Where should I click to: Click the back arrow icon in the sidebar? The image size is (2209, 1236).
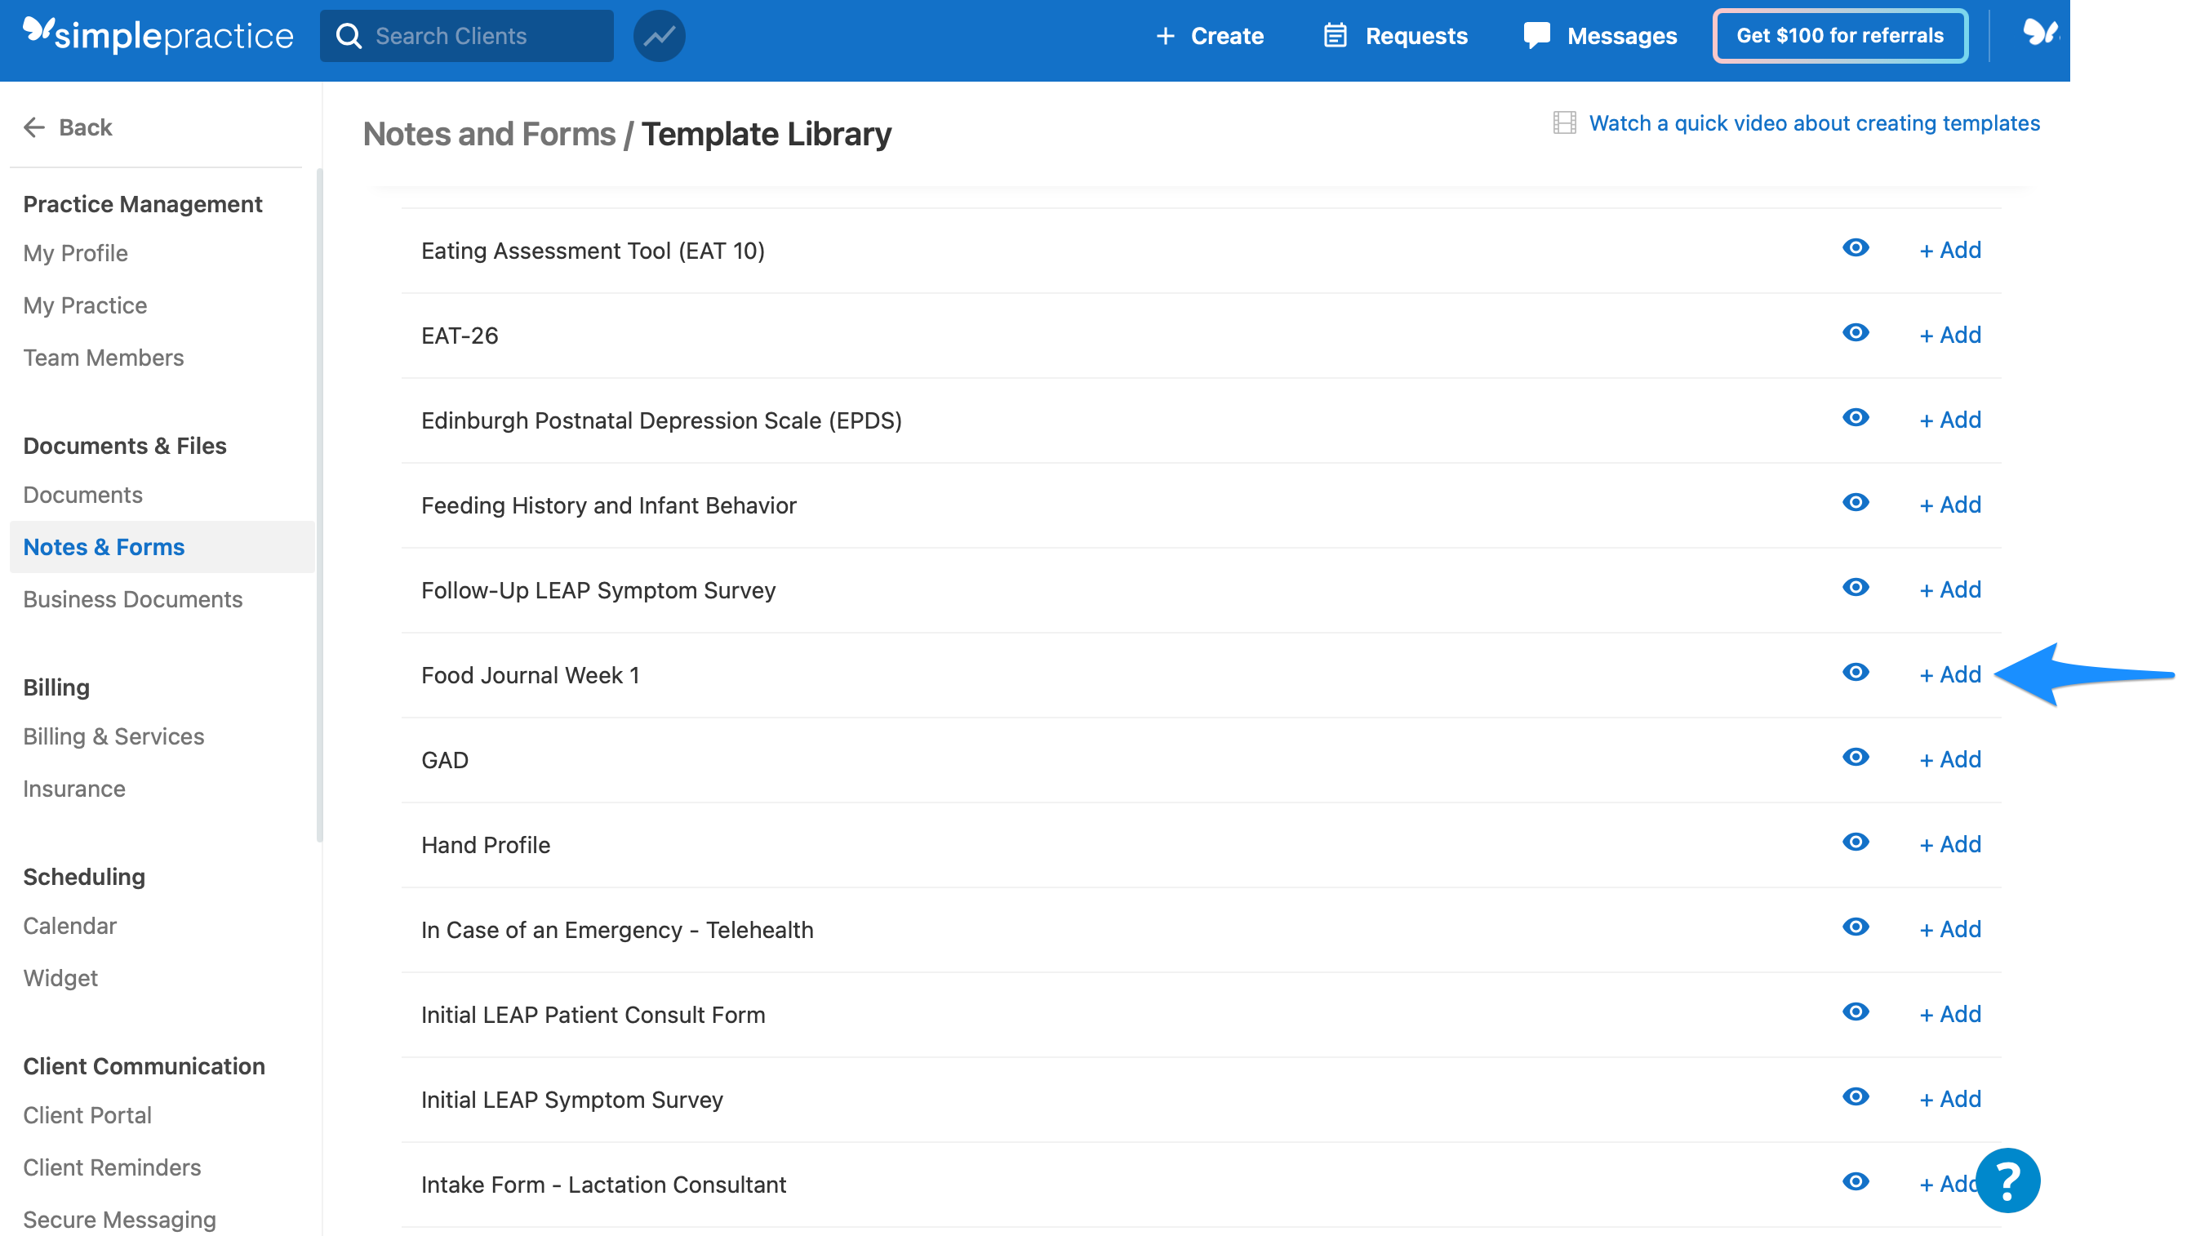[x=33, y=127]
